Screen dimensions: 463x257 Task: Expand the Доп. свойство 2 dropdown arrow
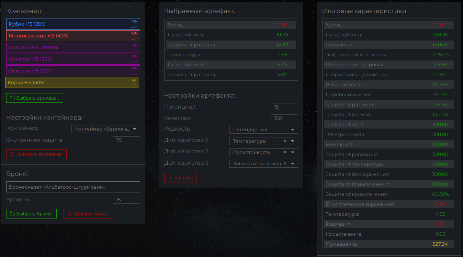coord(293,152)
